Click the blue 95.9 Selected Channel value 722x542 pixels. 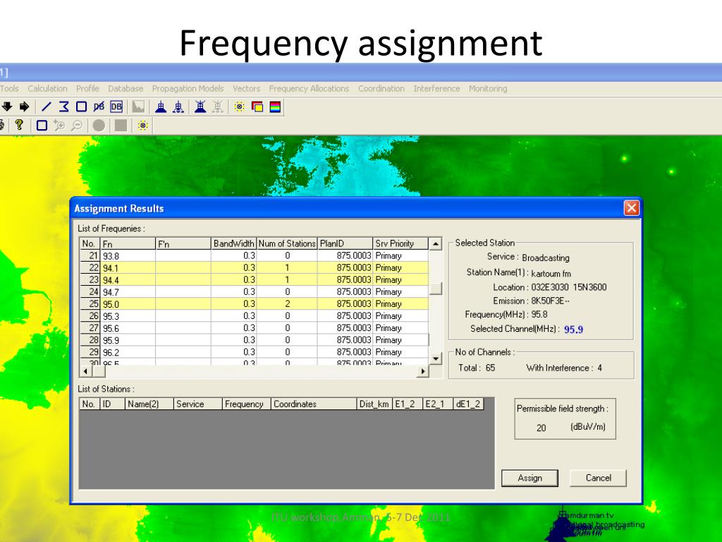573,330
